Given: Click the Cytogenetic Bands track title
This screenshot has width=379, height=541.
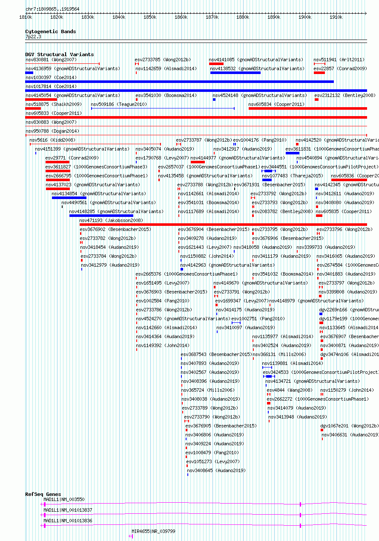Looking at the screenshot, I should 50,31.
